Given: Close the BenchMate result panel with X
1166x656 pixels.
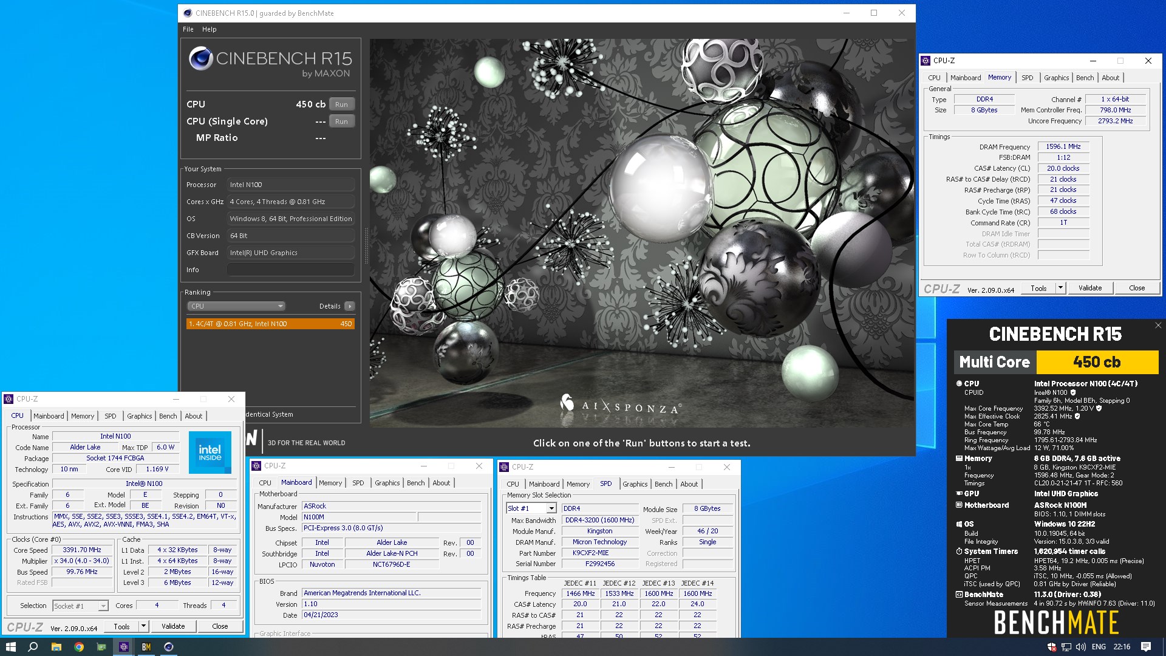Looking at the screenshot, I should point(1158,326).
